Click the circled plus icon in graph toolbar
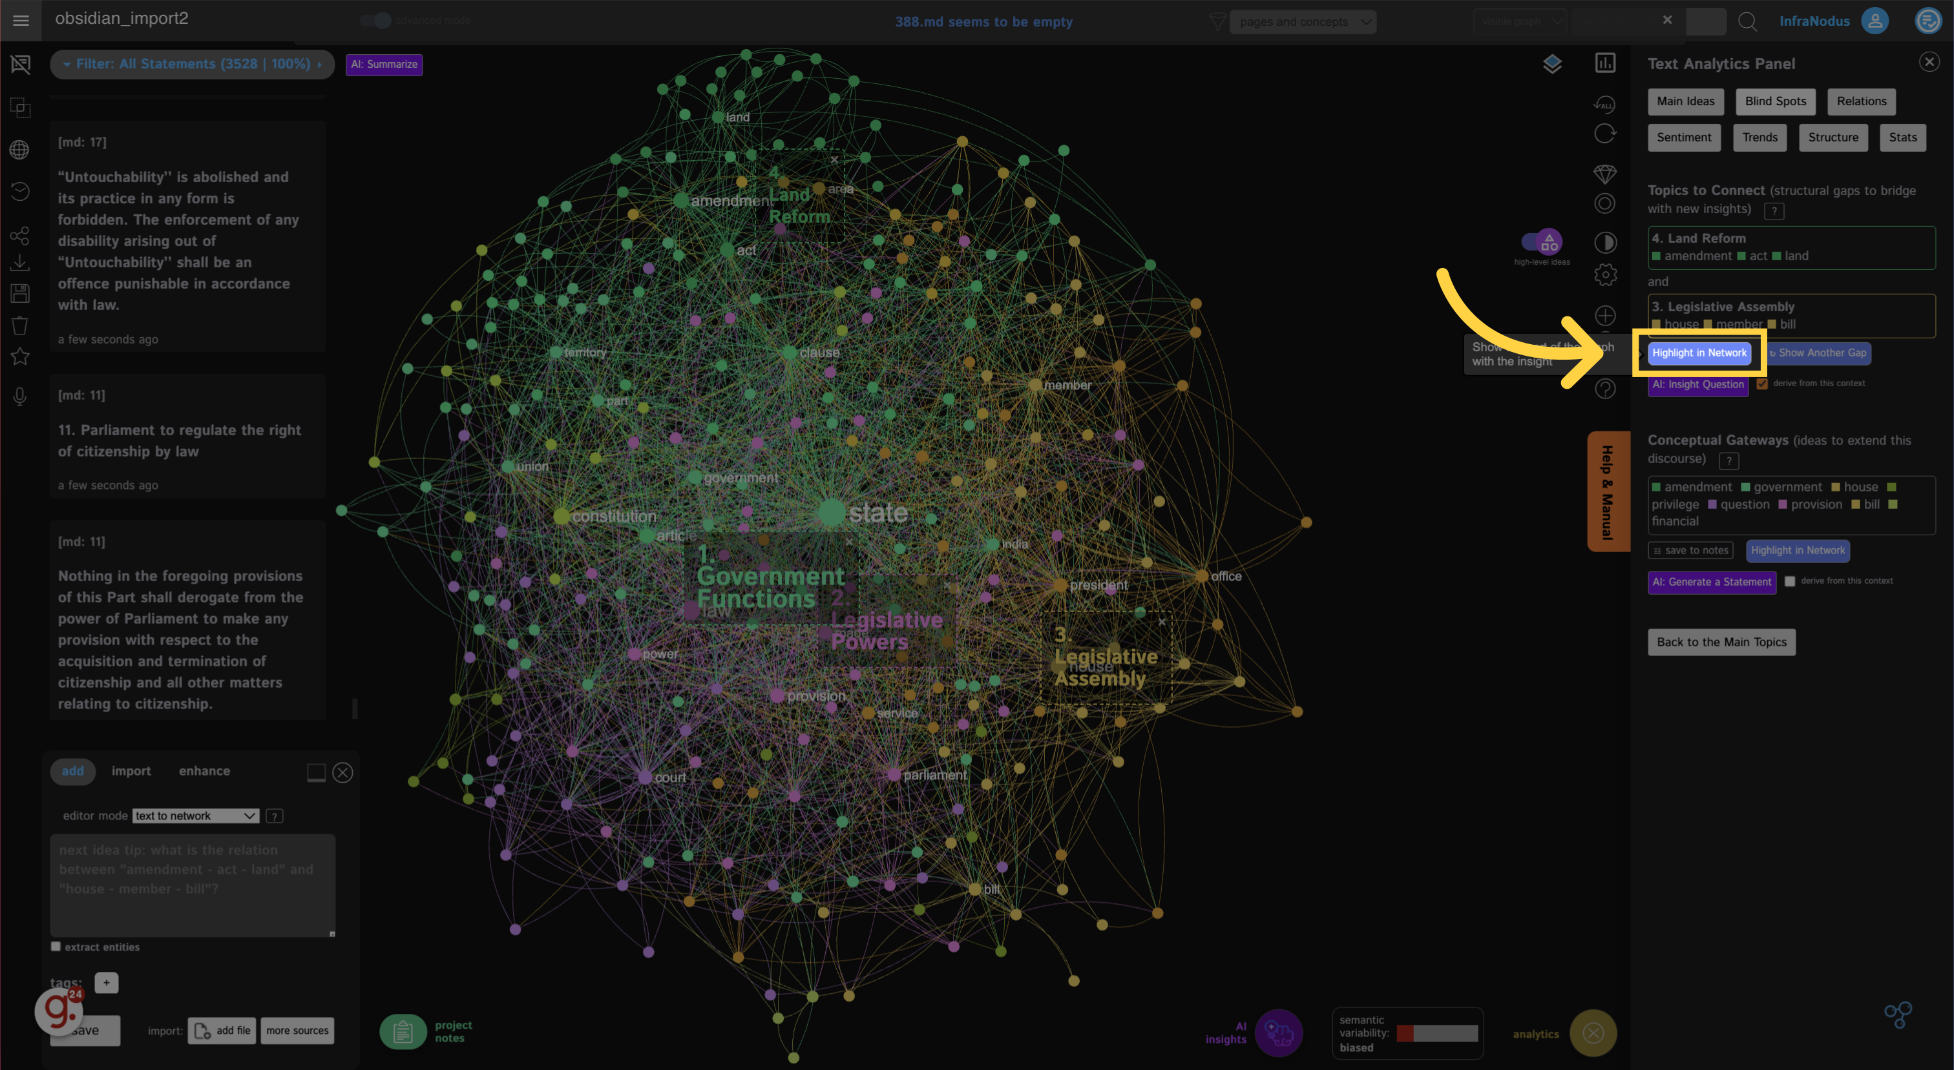The image size is (1954, 1070). (x=1605, y=315)
